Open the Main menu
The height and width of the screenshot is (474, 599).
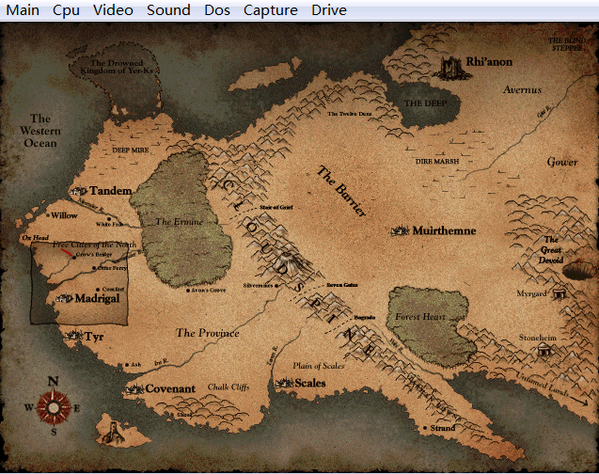pyautogui.click(x=23, y=10)
